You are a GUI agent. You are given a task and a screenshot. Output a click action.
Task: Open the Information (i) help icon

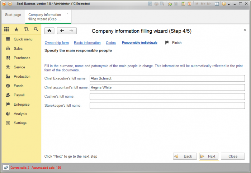224,4
